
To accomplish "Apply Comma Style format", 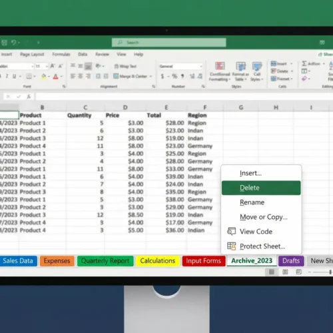I will [182, 77].
